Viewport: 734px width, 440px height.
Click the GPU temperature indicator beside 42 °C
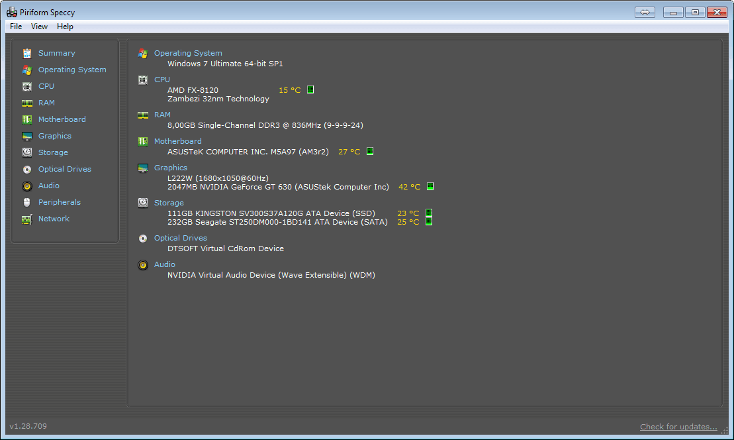click(430, 186)
